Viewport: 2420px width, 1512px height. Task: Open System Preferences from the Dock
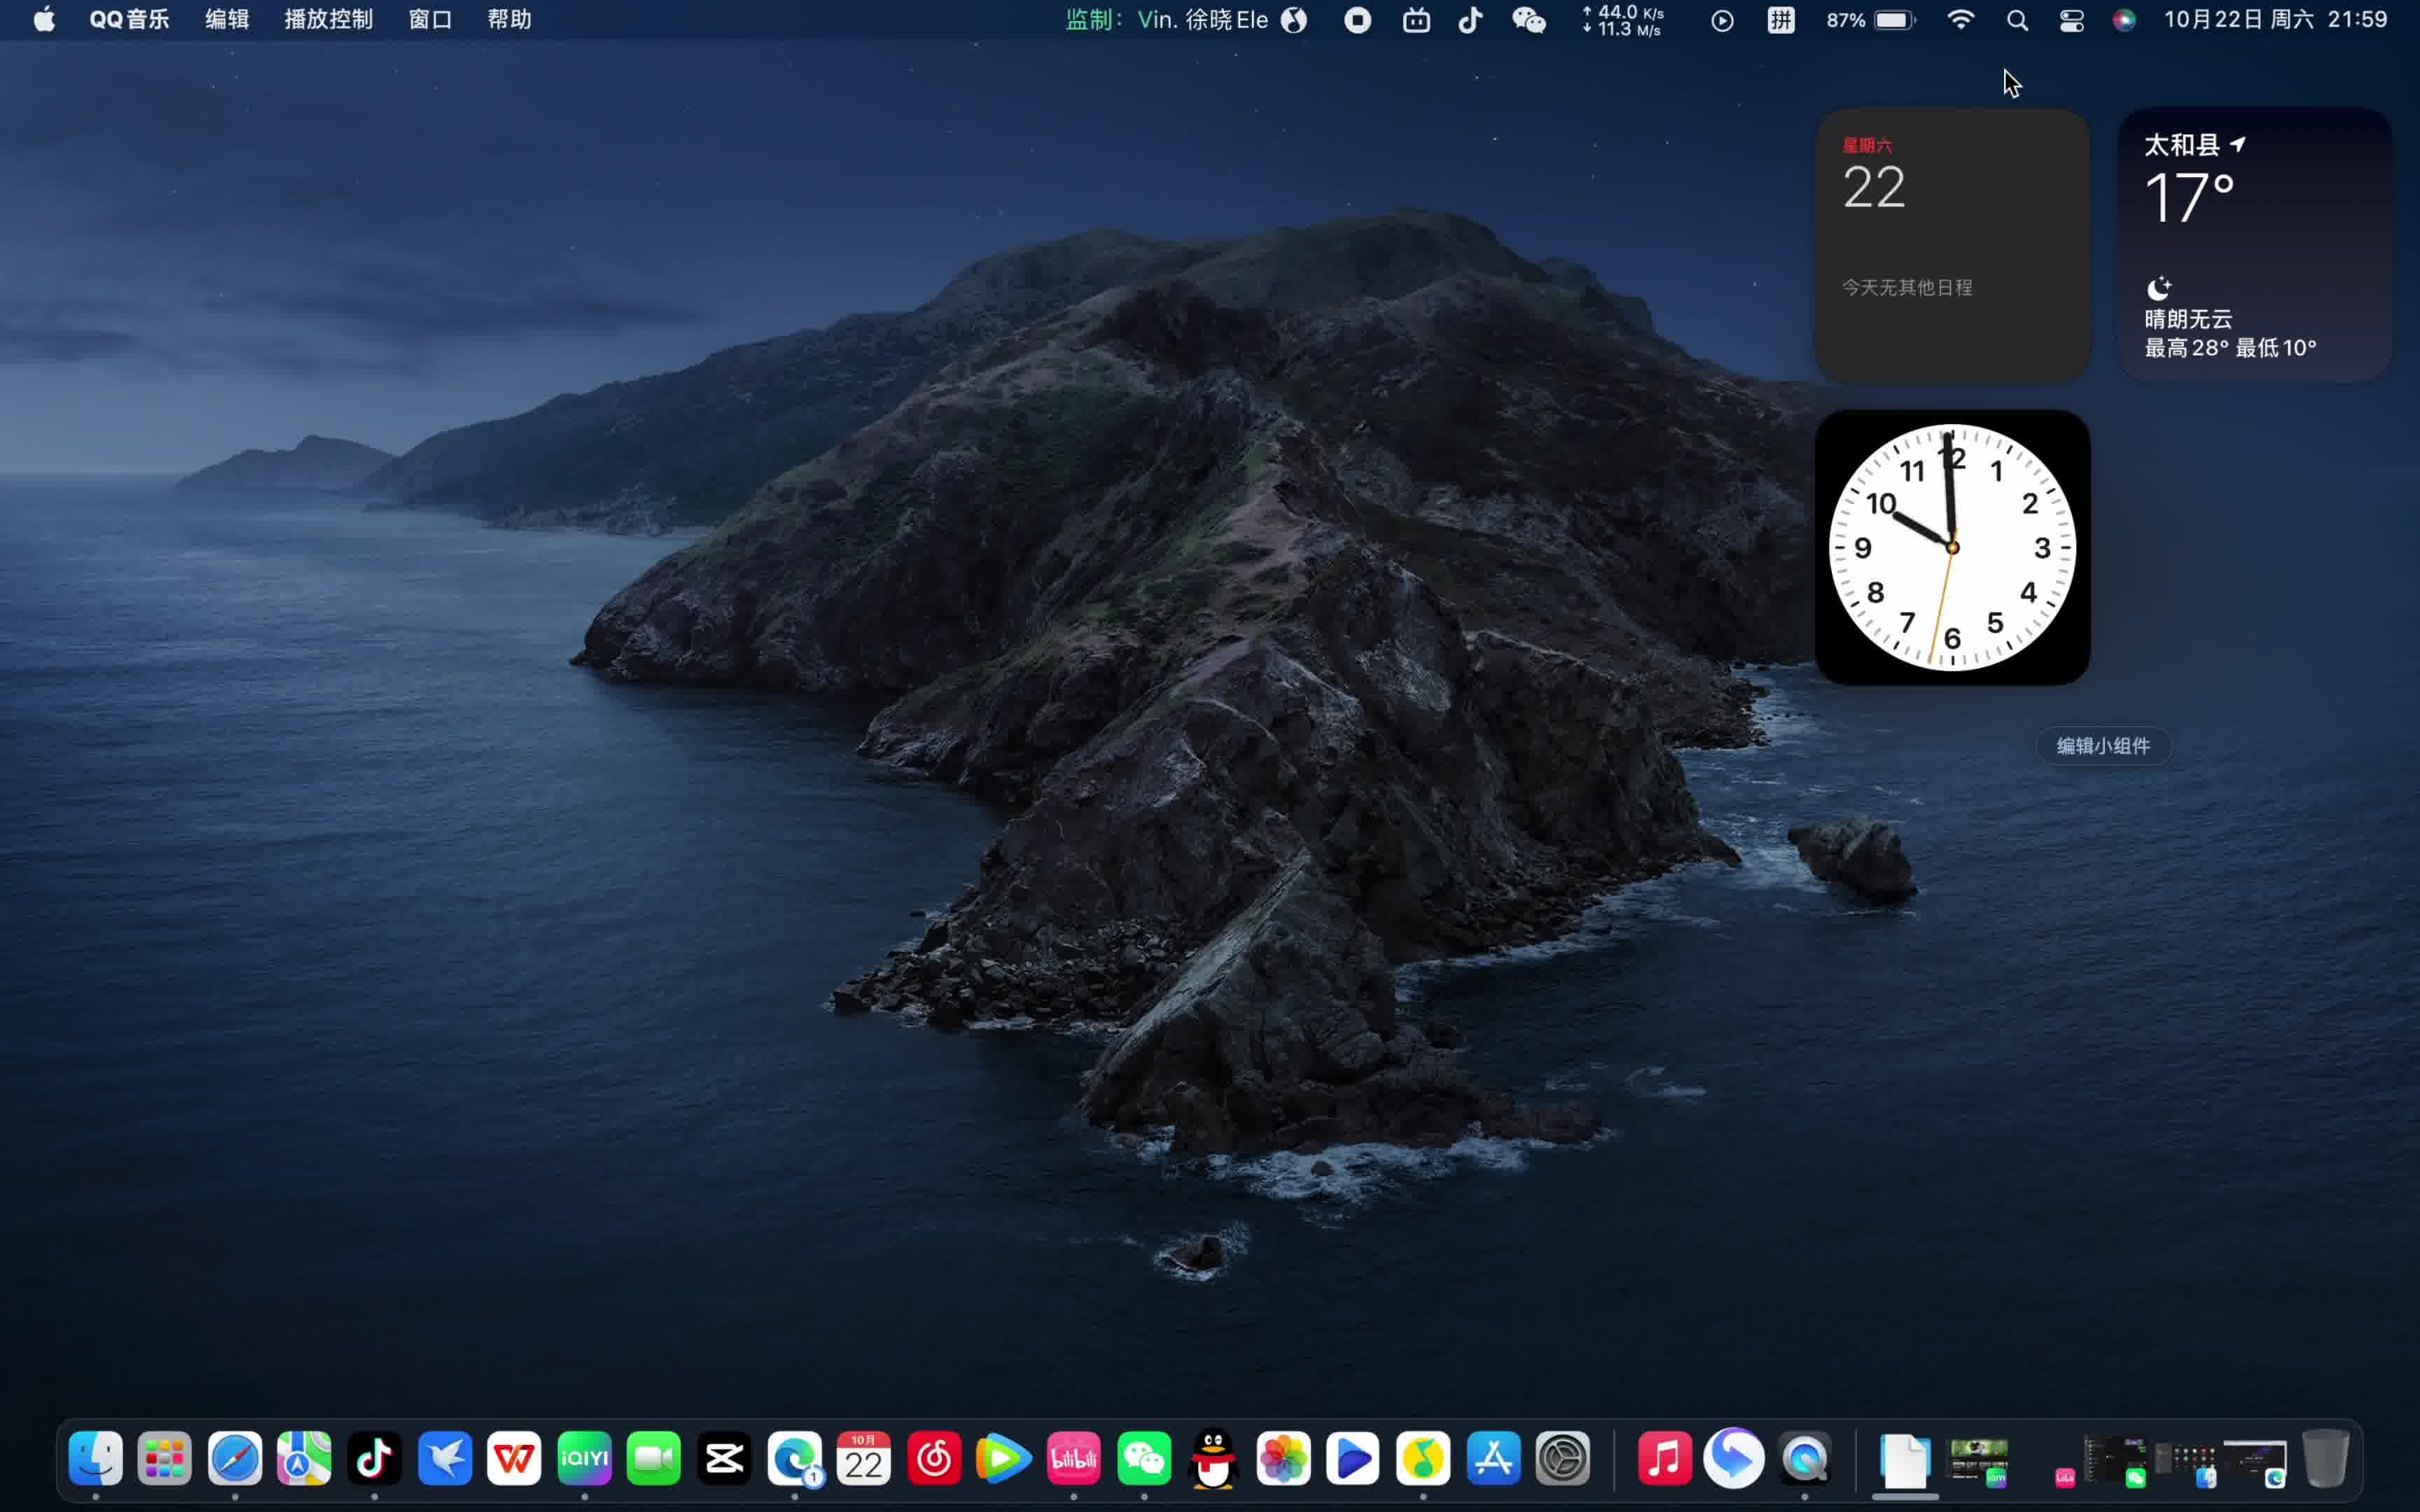click(1563, 1459)
